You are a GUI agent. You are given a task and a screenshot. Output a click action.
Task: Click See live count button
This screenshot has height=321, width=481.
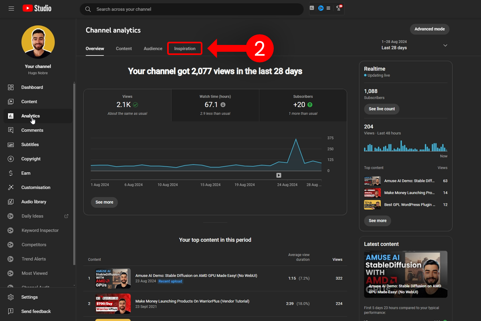pyautogui.click(x=382, y=109)
